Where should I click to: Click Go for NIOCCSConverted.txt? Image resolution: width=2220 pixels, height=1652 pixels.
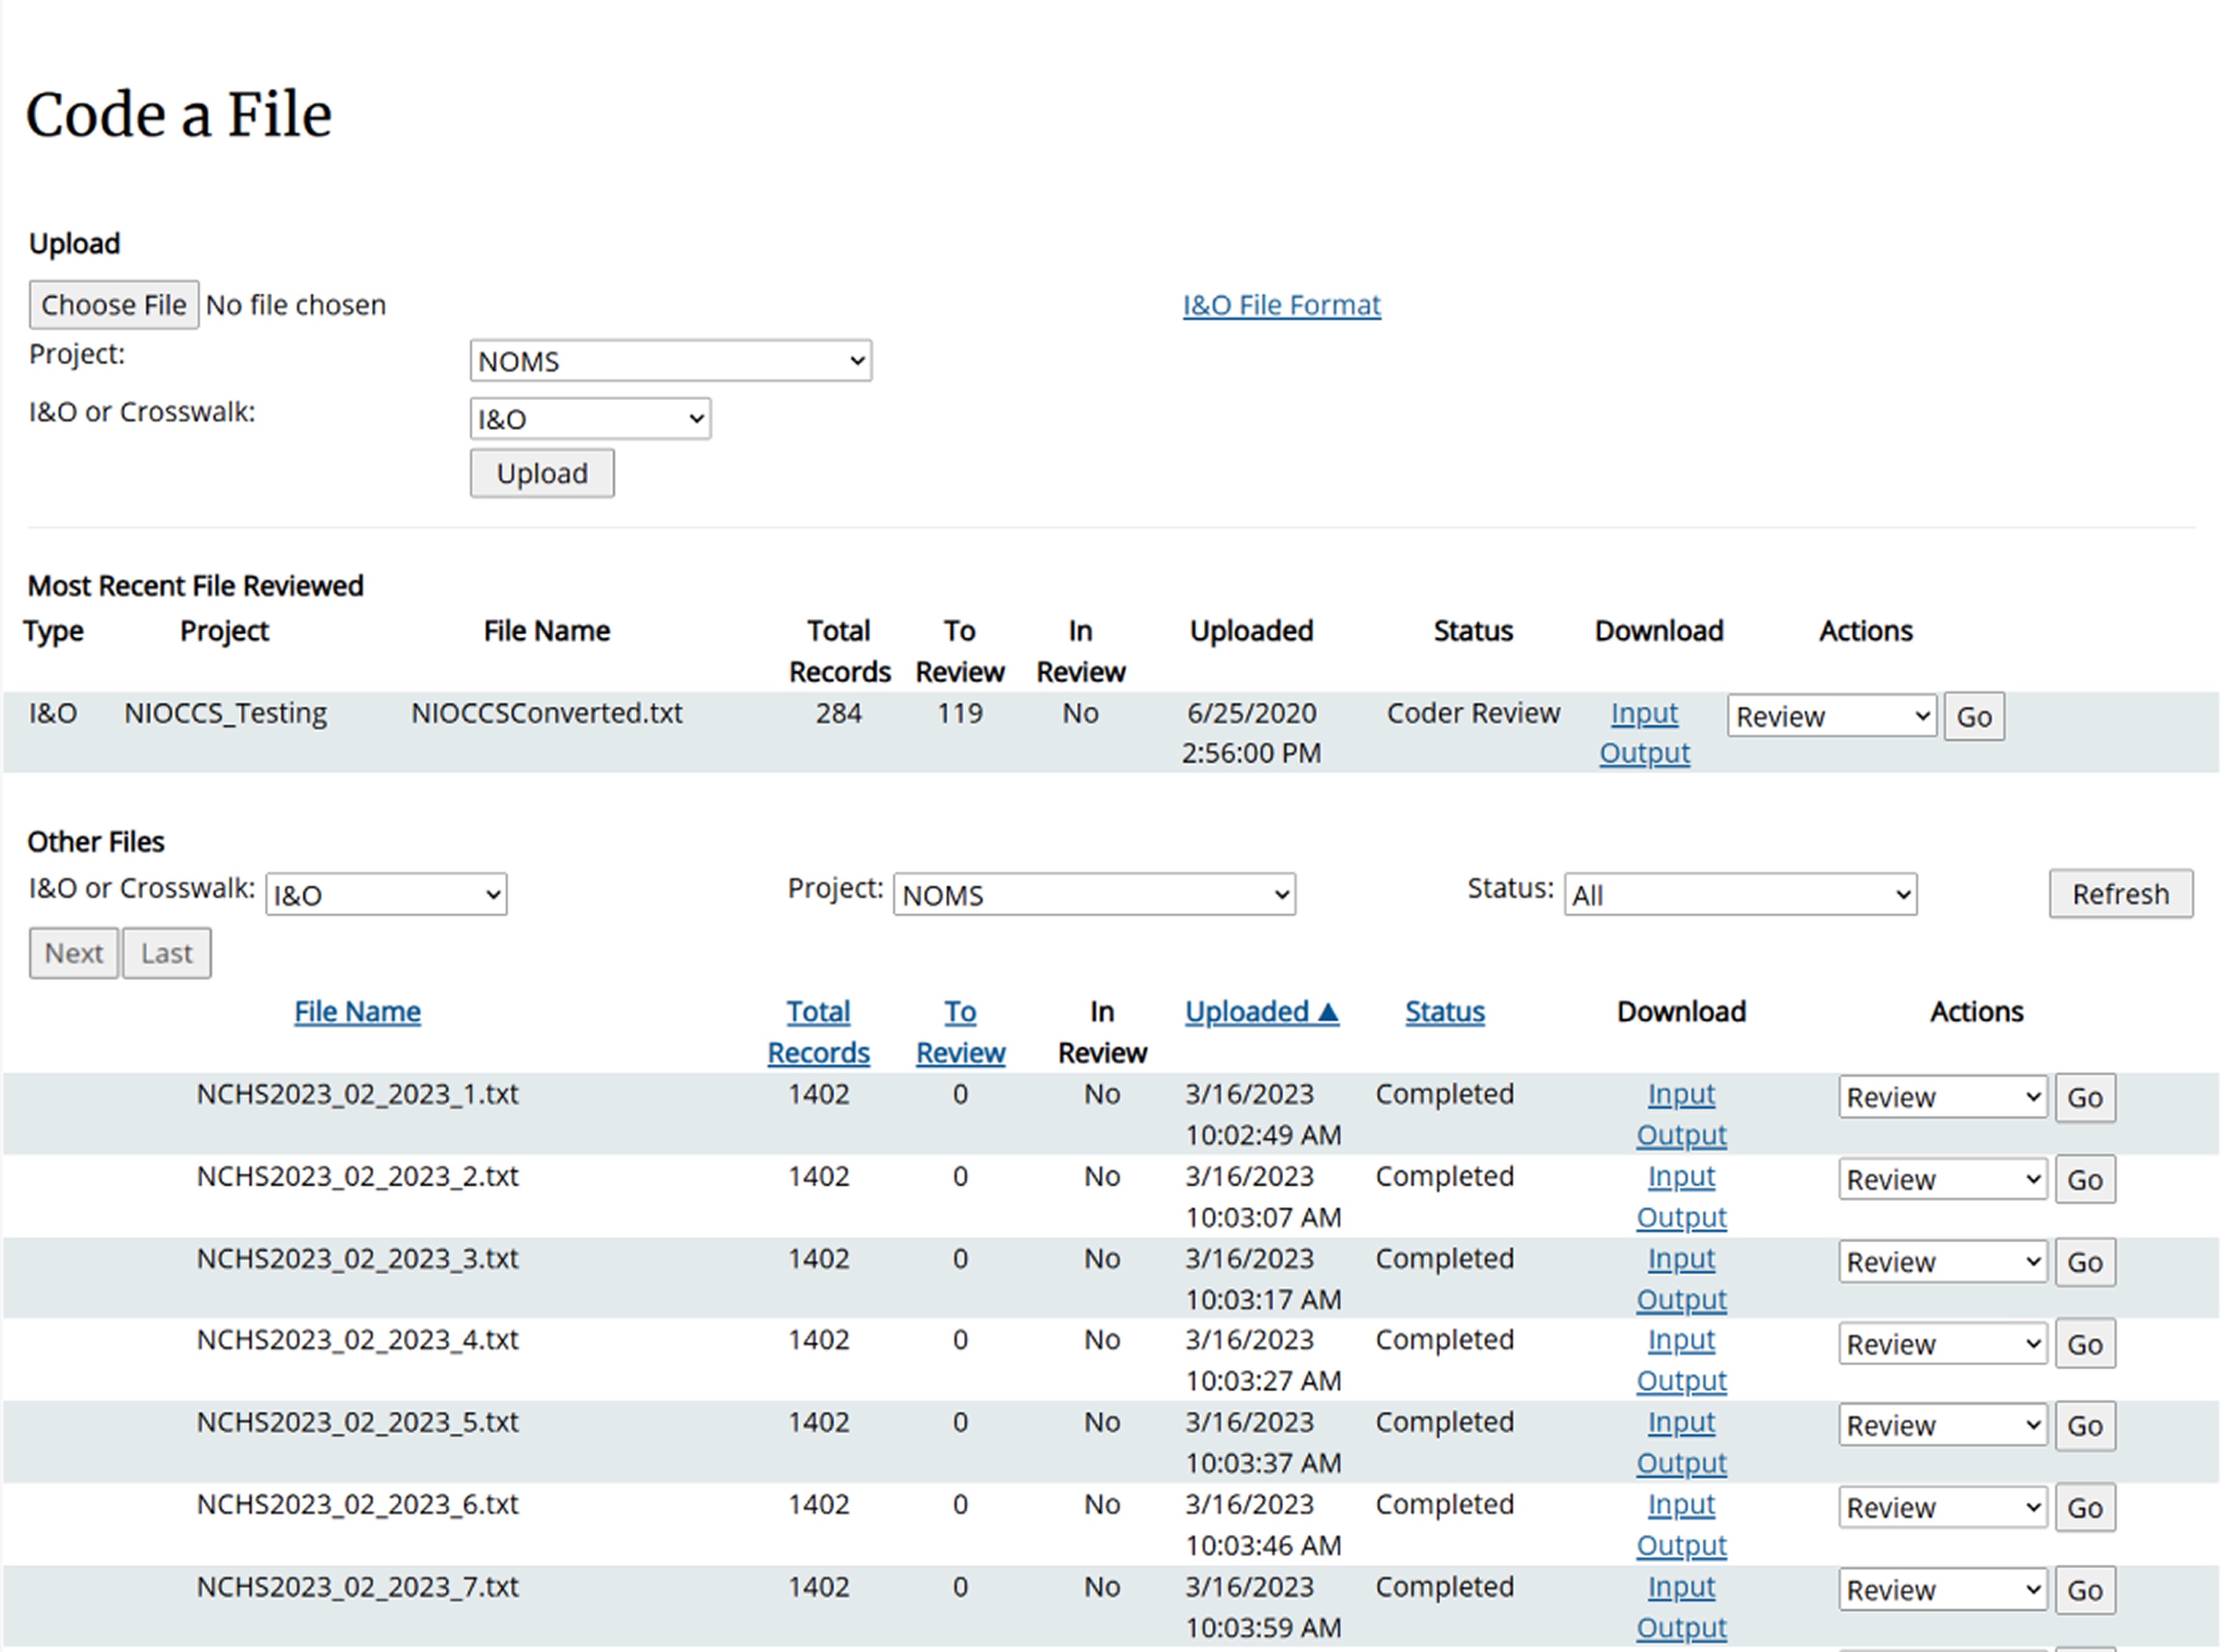1974,716
